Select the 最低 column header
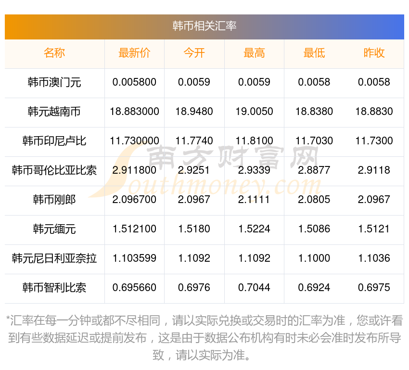Viewport: 409px width, 370px height. (x=314, y=53)
